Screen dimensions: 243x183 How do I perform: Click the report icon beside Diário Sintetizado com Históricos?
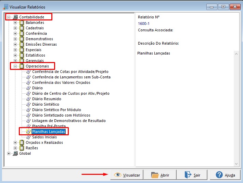(x=28, y=115)
